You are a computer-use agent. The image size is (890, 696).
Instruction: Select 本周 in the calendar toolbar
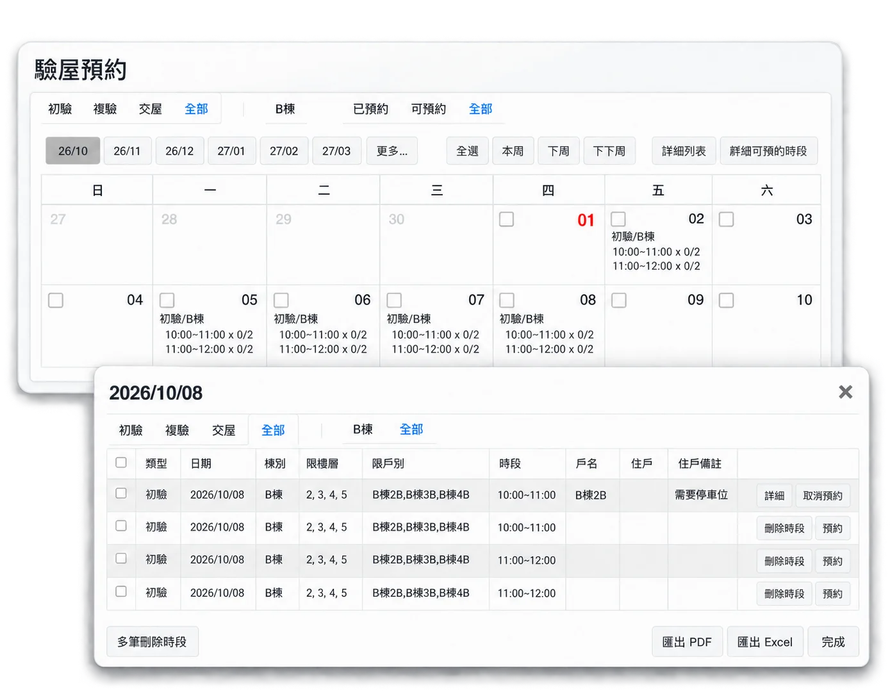(513, 151)
